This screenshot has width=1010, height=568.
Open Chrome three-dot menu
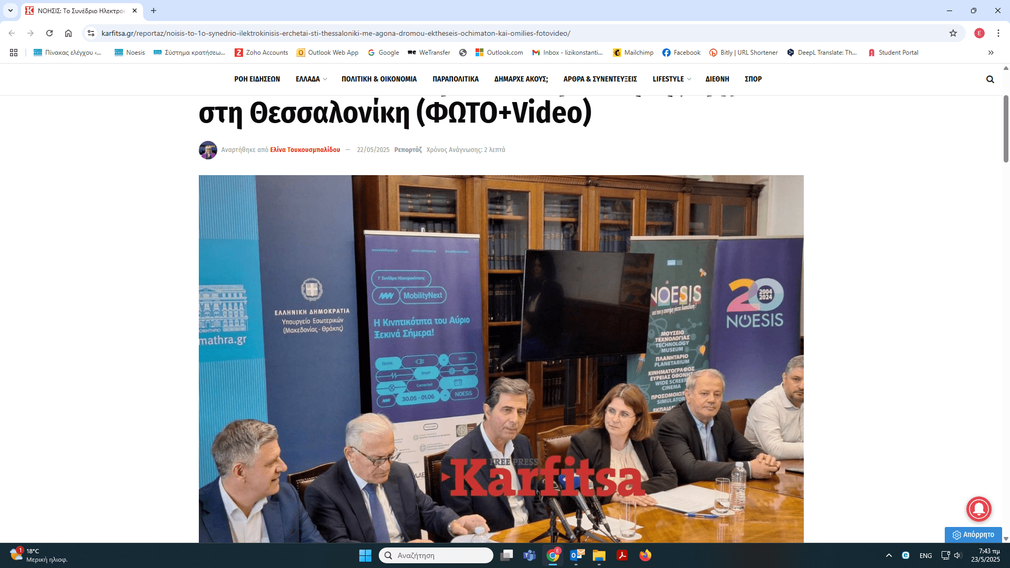pos(998,33)
